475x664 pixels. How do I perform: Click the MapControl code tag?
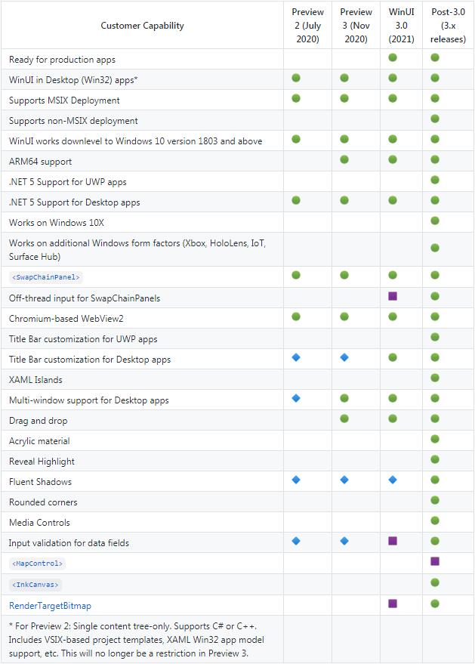[38, 564]
